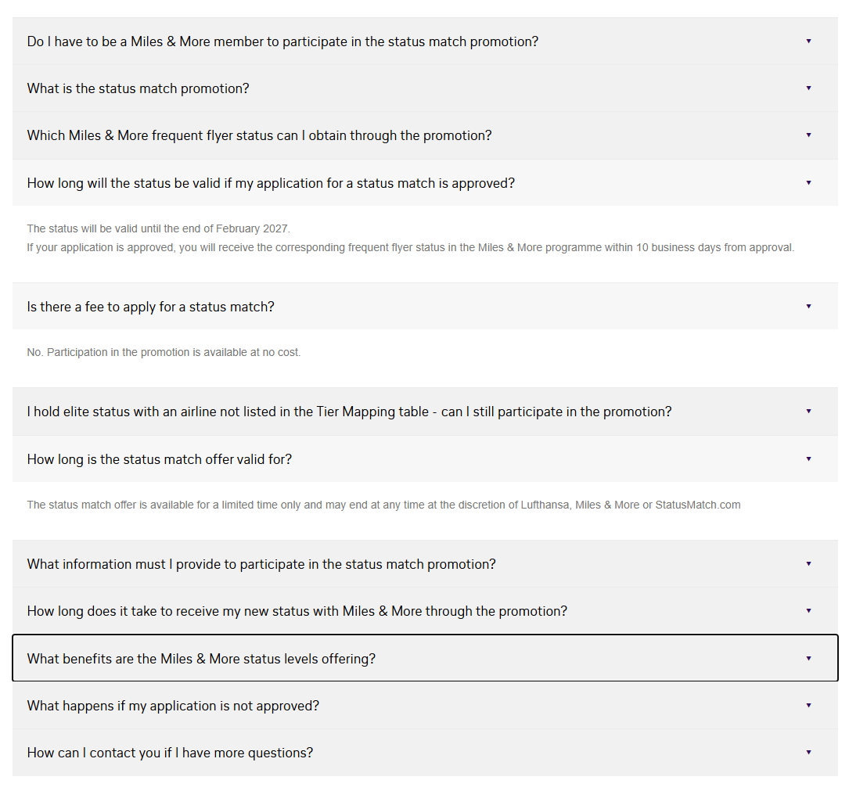The image size is (849, 791).
Task: Click arrow on the status levels benefits row
Action: (x=808, y=658)
